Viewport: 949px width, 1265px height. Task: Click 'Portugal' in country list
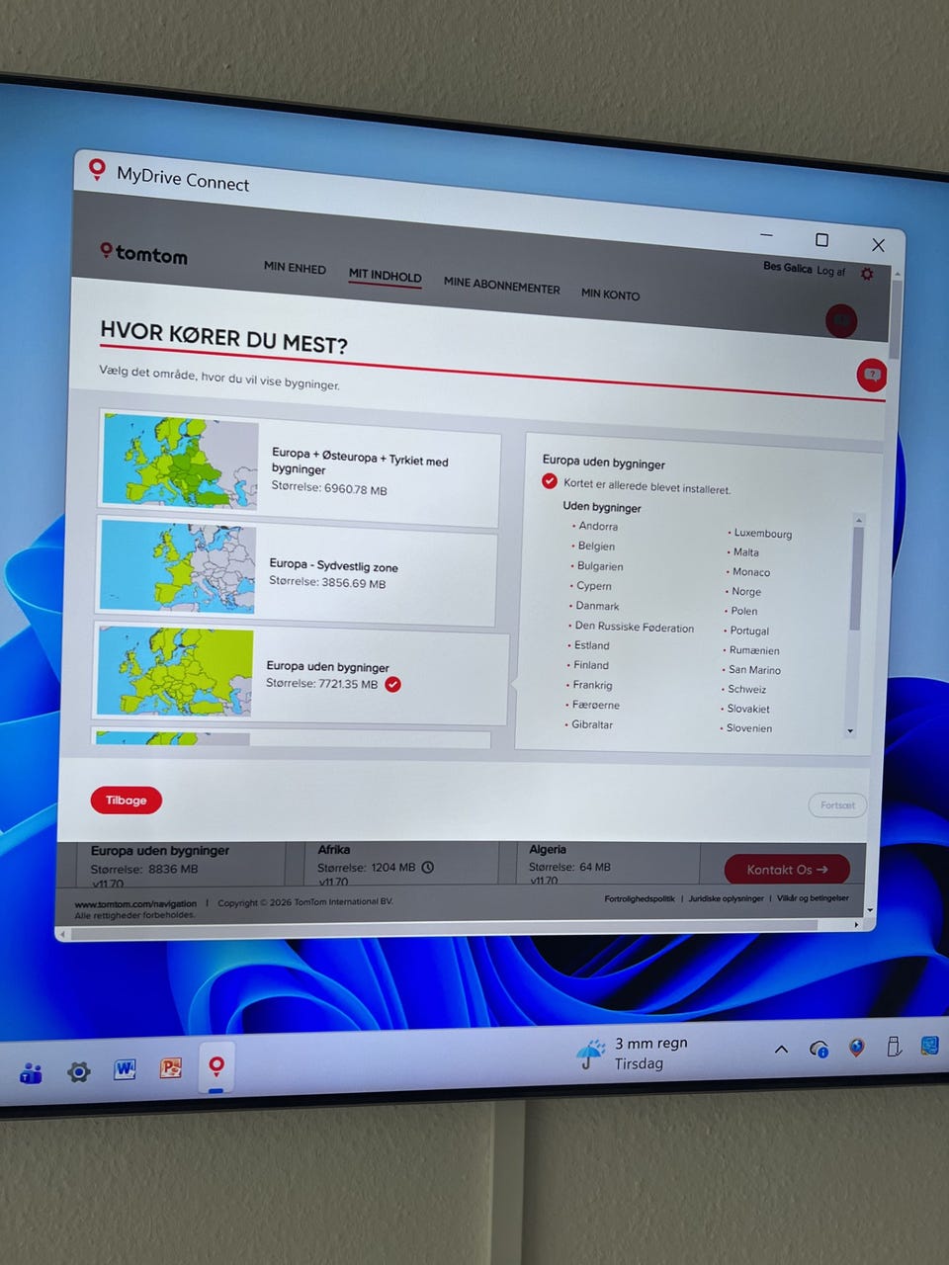(749, 631)
